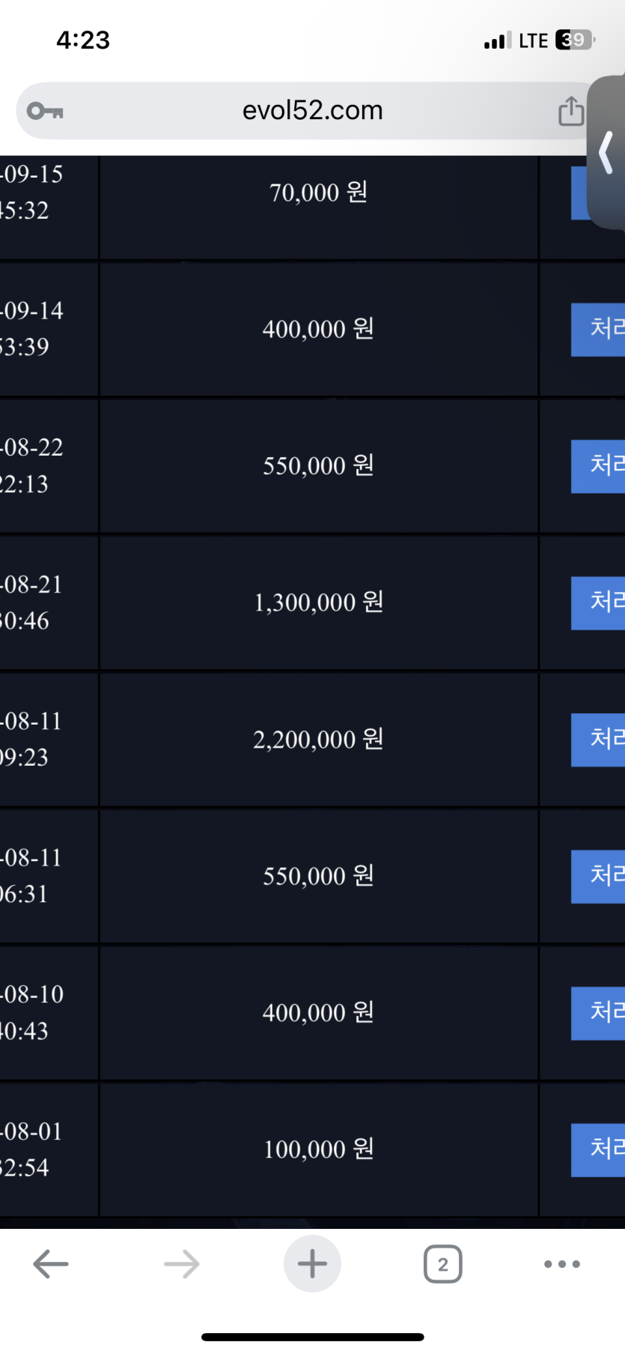Go back with the browser back arrow

pyautogui.click(x=51, y=1264)
